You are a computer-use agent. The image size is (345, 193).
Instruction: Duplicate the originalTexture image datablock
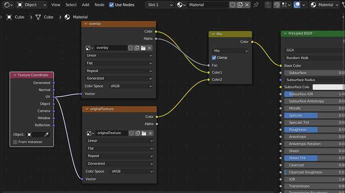[x=137, y=133]
